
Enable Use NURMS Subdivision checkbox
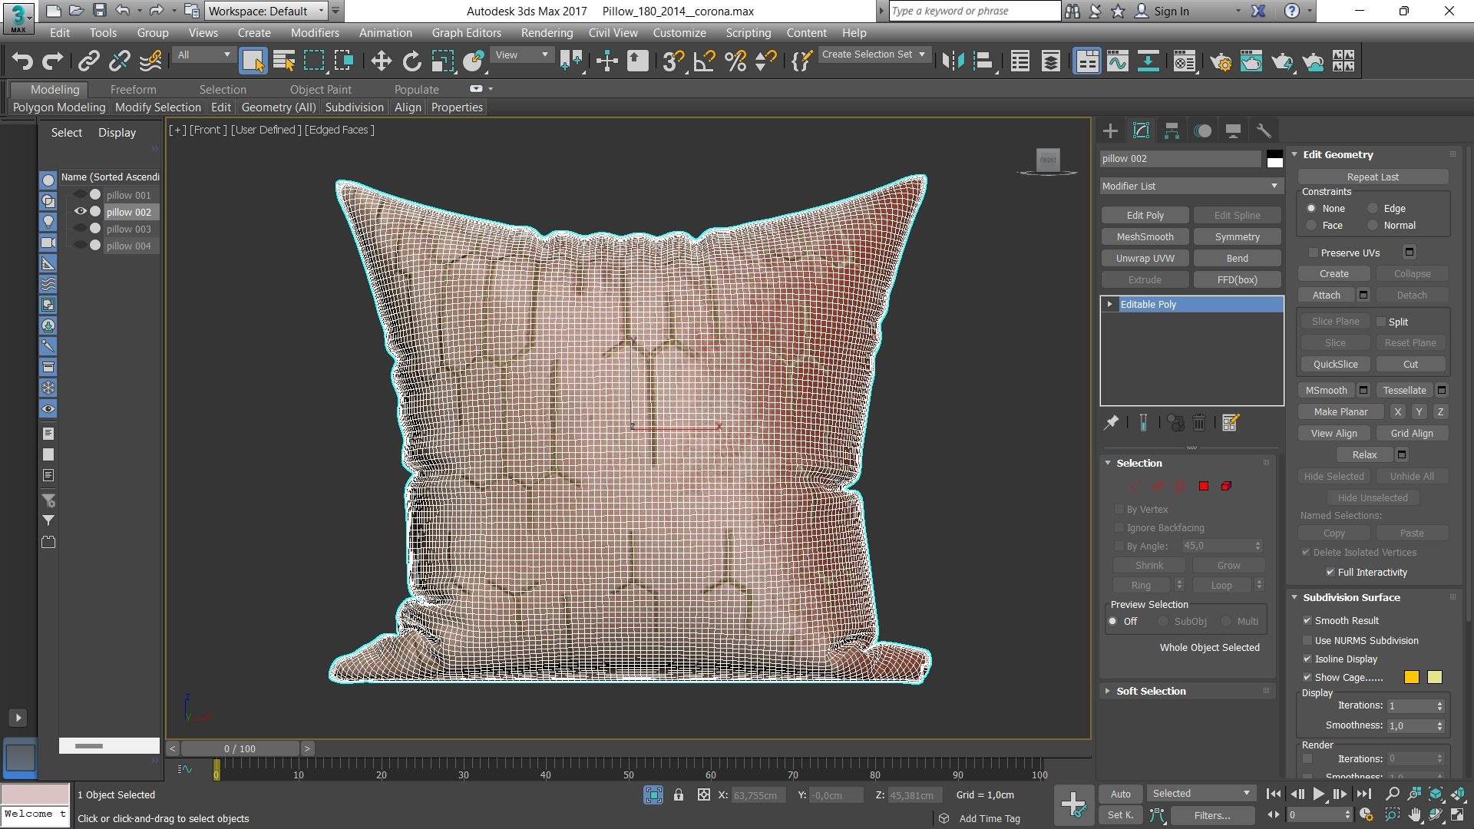(1307, 640)
